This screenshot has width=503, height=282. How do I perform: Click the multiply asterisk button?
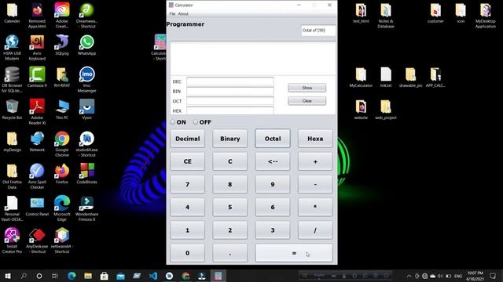point(315,207)
